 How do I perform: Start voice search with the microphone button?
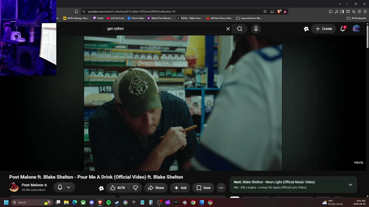[256, 29]
